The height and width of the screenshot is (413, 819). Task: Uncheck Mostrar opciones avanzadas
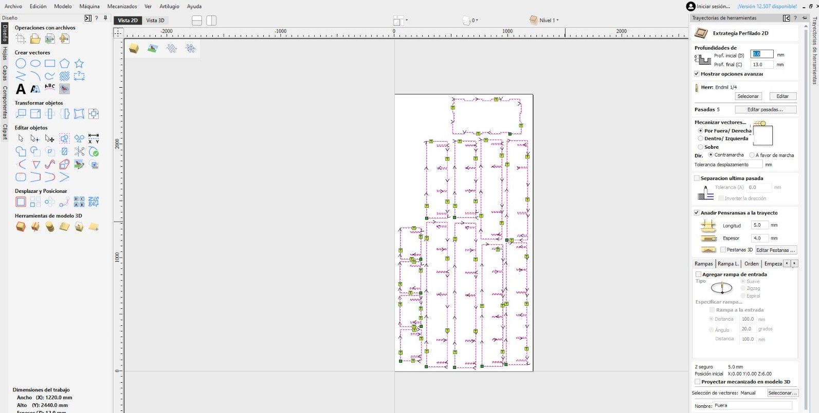click(697, 74)
